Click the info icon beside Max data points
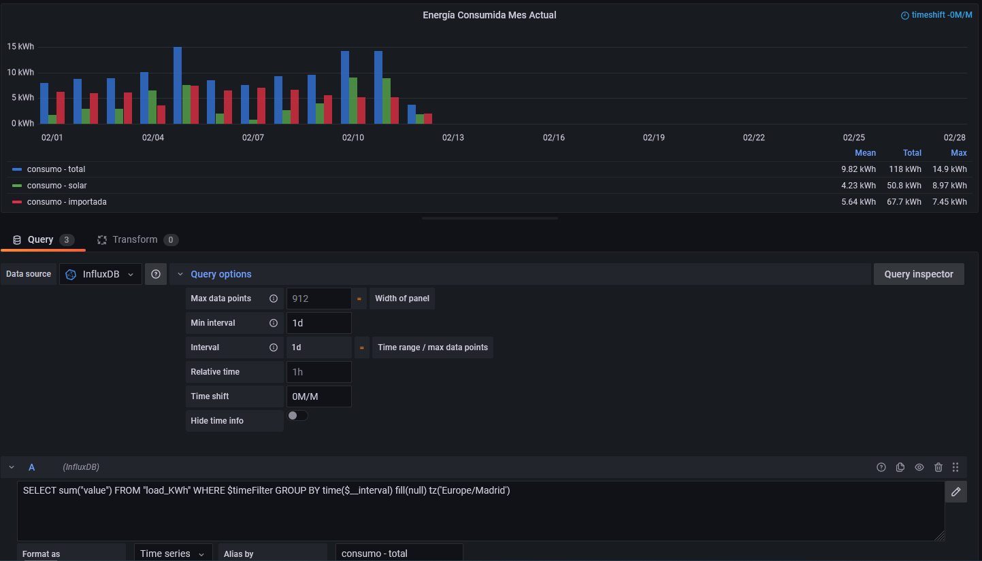Screen dimensions: 982x561 [274, 299]
